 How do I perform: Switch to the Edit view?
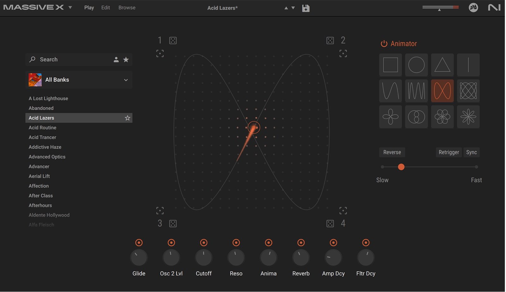[106, 8]
